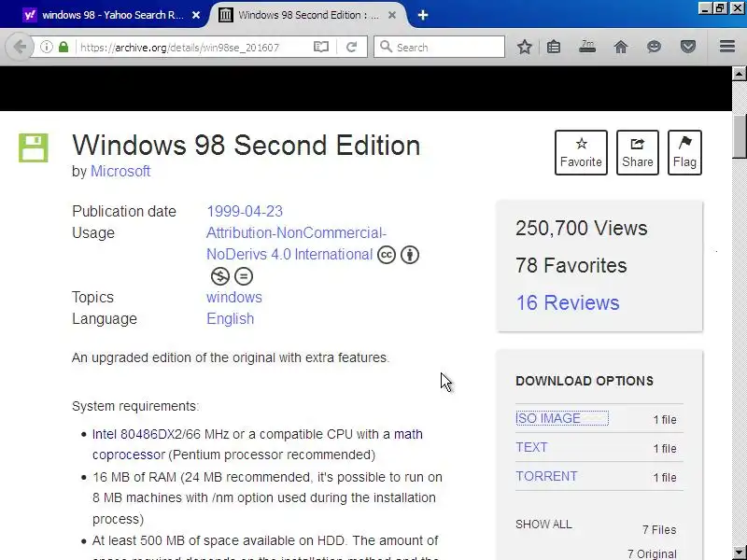747x560 pixels.
Task: Open the Microsoft author link
Action: (x=120, y=171)
